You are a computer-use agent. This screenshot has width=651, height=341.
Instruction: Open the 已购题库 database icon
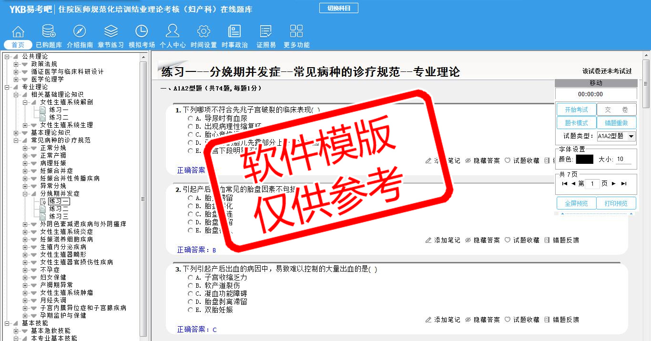(49, 32)
